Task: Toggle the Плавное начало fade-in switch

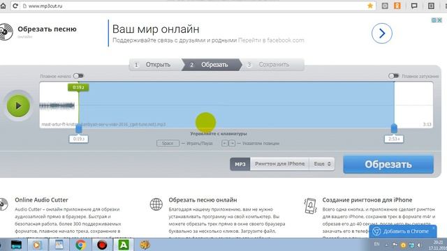Action: (78, 76)
